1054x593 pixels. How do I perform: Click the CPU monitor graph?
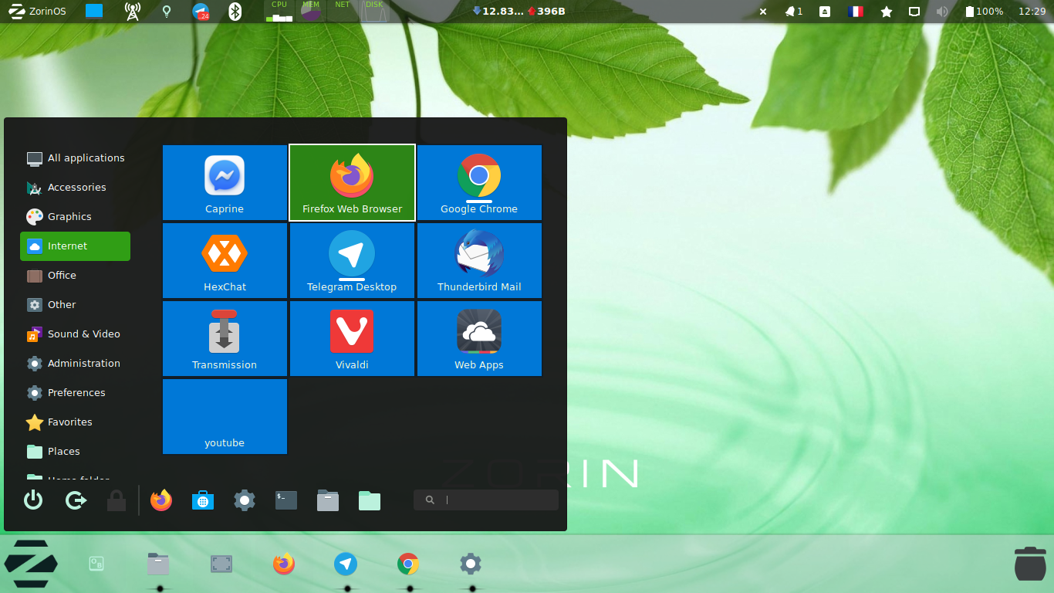279,11
